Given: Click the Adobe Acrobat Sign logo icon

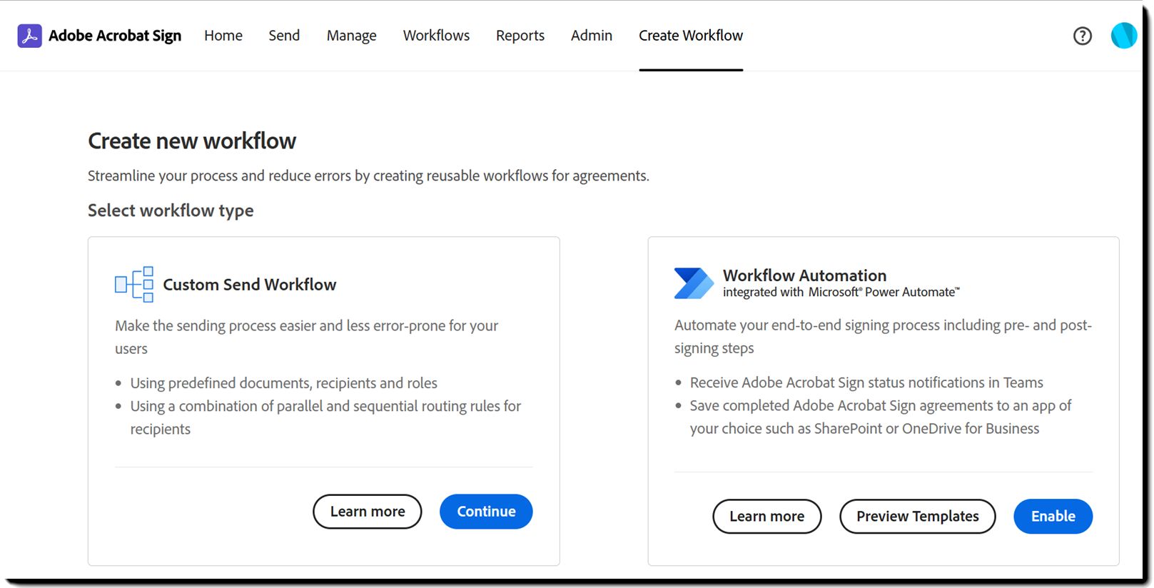Looking at the screenshot, I should coord(29,36).
